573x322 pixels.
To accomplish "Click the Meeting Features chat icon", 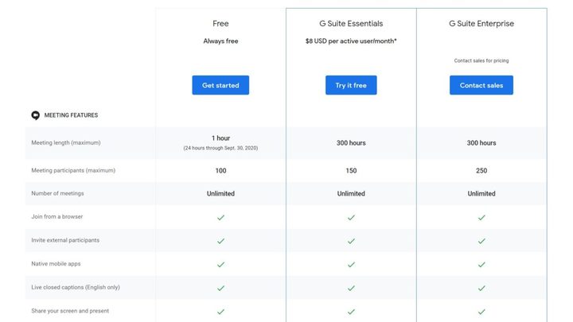I will click(35, 115).
